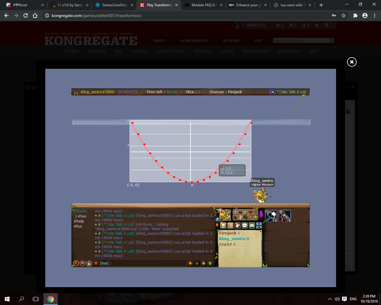Open the Chrome extensions puzzle icon
The height and width of the screenshot is (305, 381).
pyautogui.click(x=355, y=15)
